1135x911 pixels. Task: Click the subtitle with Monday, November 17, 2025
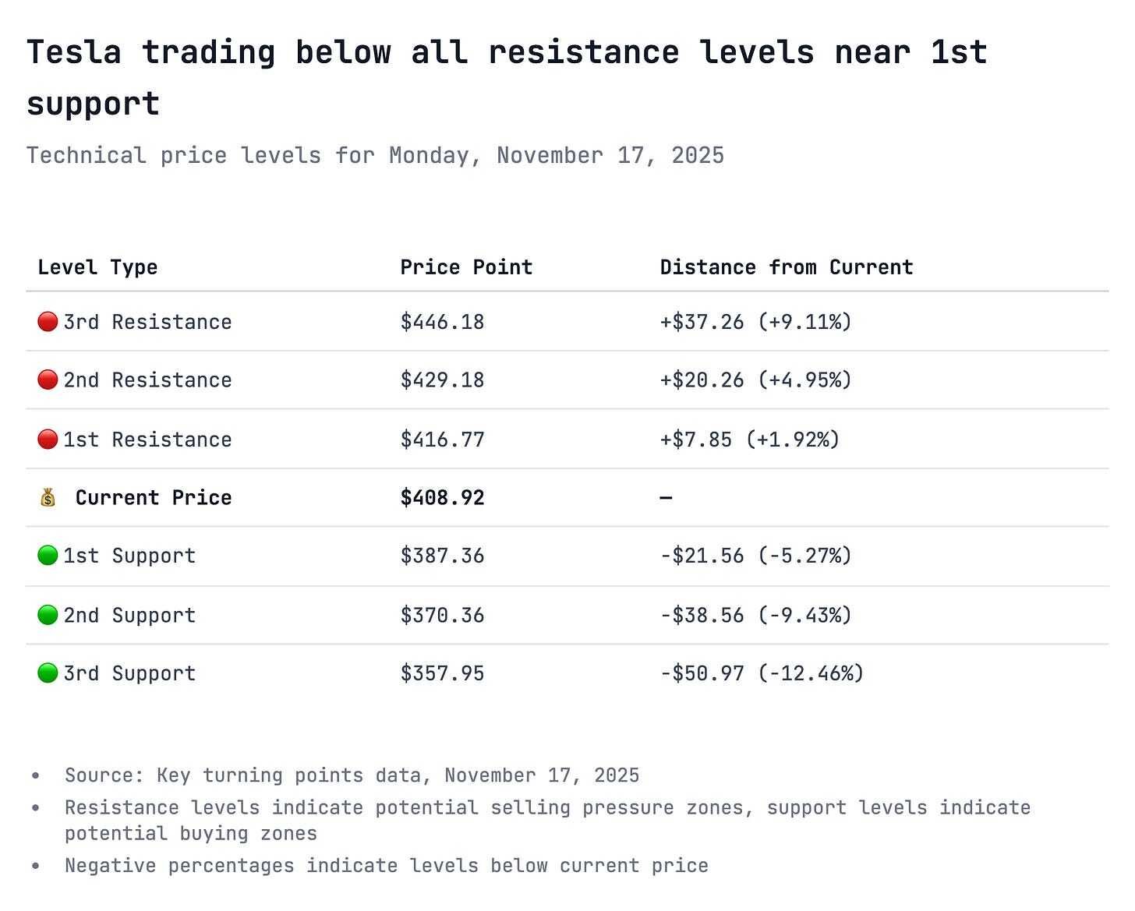pyautogui.click(x=375, y=156)
